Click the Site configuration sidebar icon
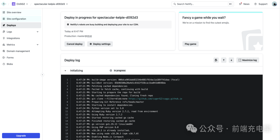The height and width of the screenshot is (140, 280). [4, 19]
